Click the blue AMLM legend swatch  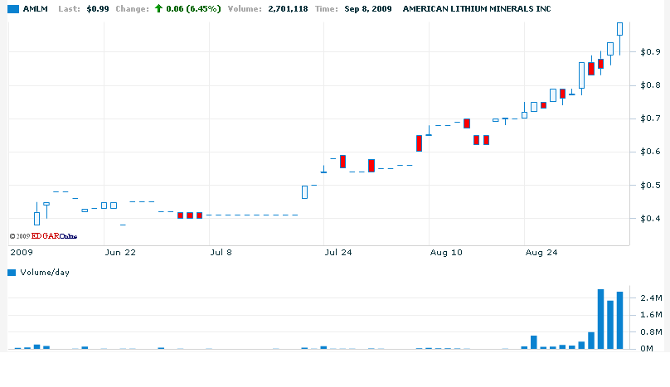[x=13, y=9]
